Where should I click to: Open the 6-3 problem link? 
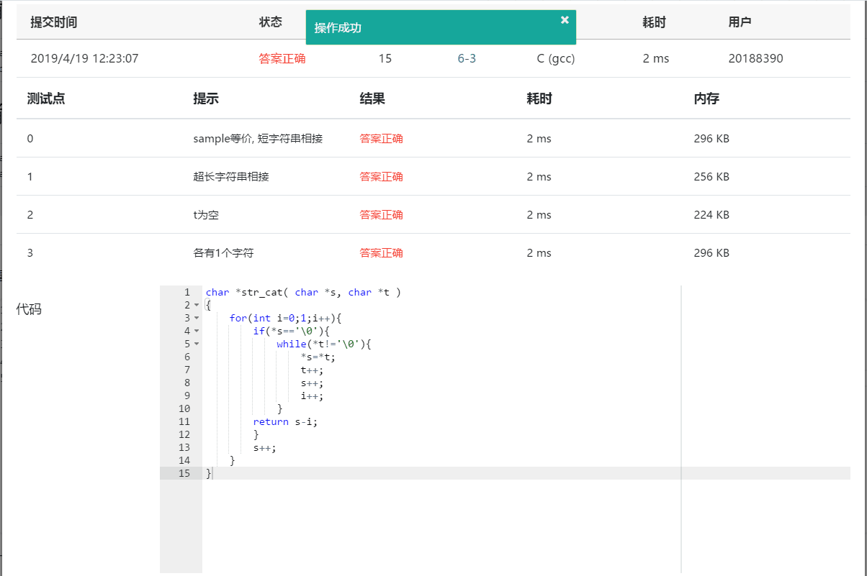point(467,58)
